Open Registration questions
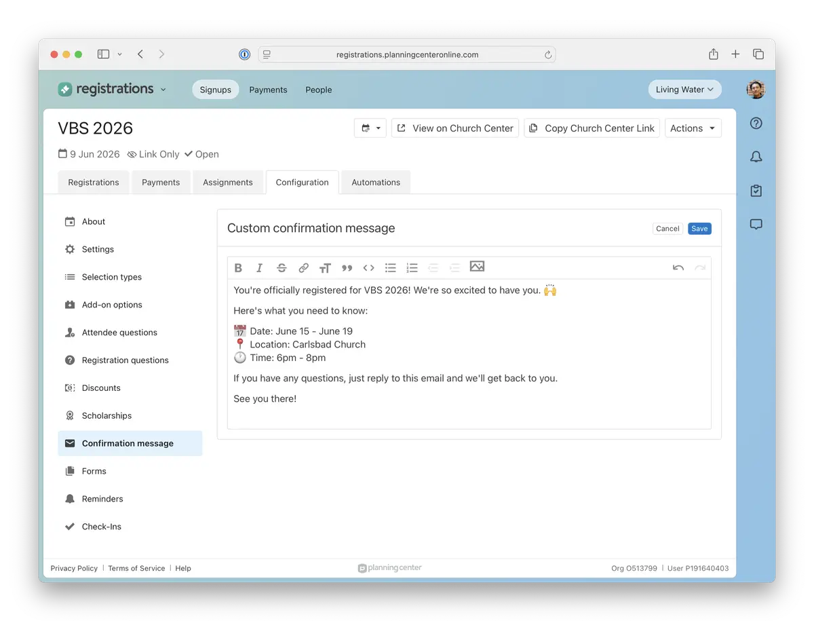 coord(130,360)
